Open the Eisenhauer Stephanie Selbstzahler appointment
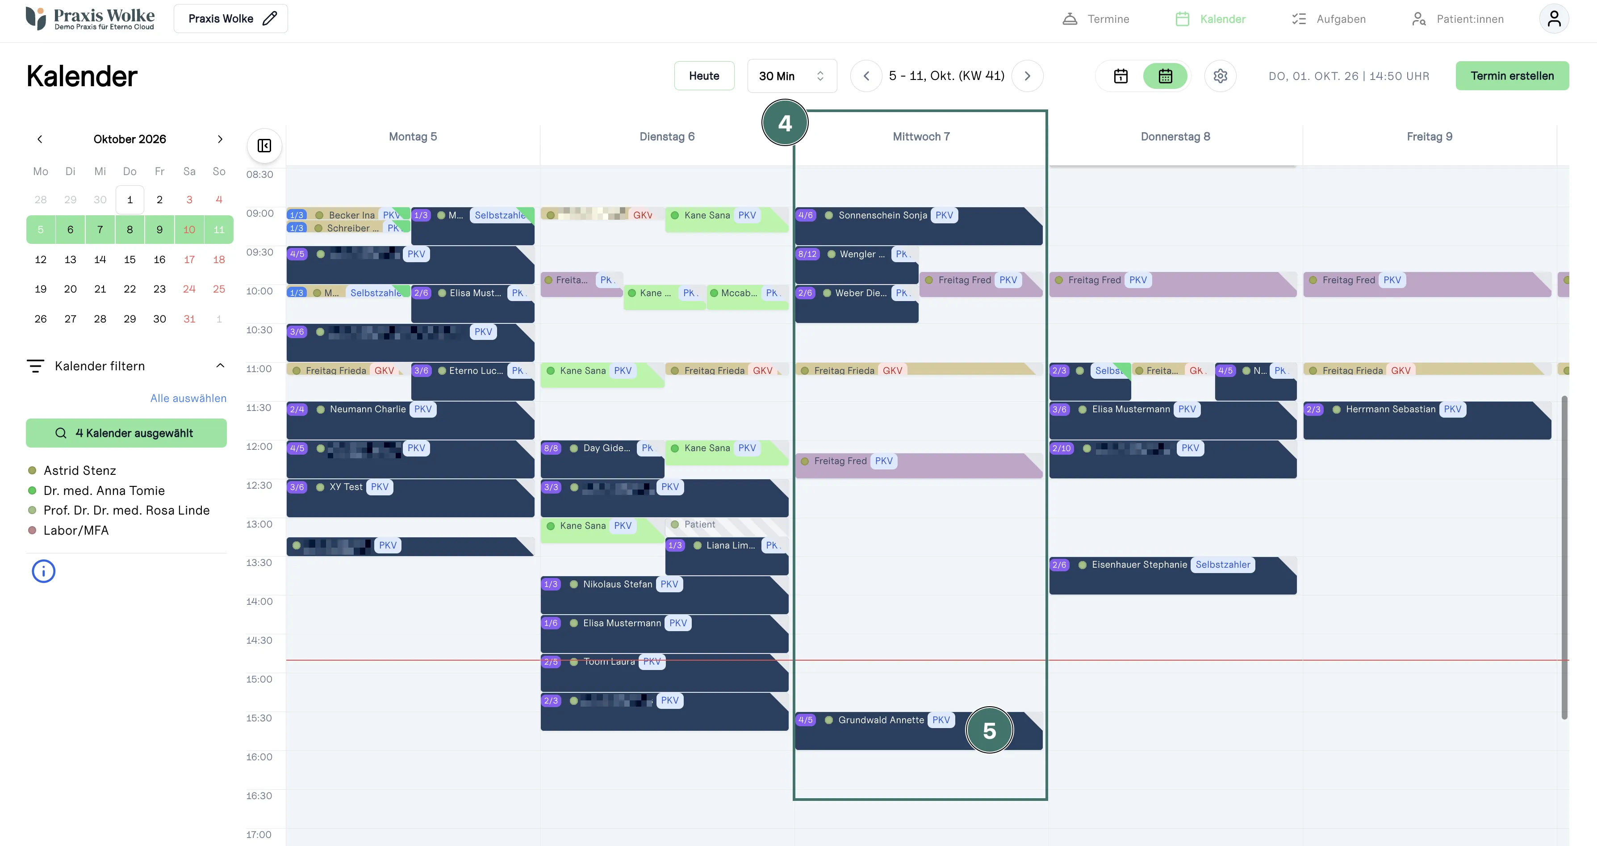The image size is (1597, 846). (1172, 576)
